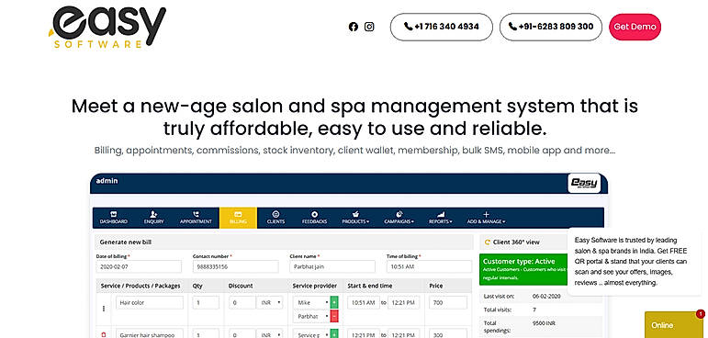The width and height of the screenshot is (708, 338).
Task: Click the three-dot handle on Hair color row
Action: coord(104,309)
